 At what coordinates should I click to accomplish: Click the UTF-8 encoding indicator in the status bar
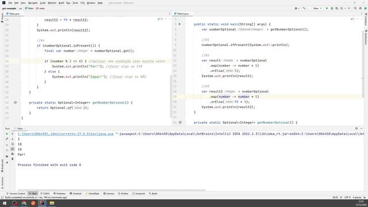[347, 197]
